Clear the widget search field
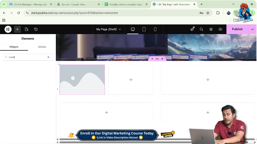Screen dimensions: 257x144 pos(48,57)
